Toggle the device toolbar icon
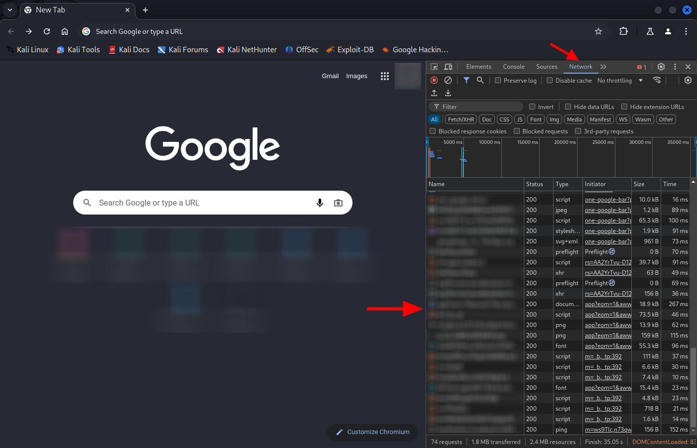The width and height of the screenshot is (697, 448). coord(448,67)
